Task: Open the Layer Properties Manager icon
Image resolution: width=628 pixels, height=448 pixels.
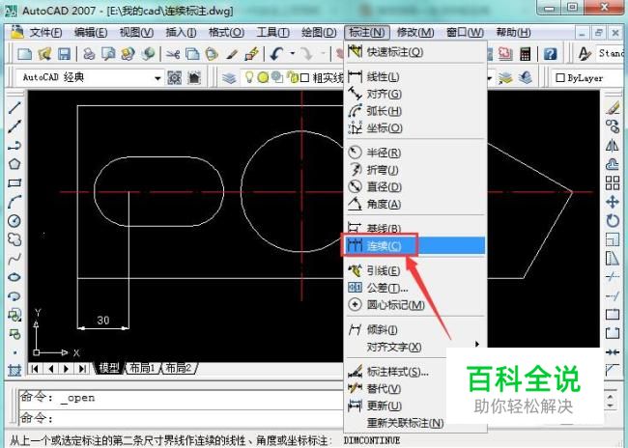Action: click(230, 77)
